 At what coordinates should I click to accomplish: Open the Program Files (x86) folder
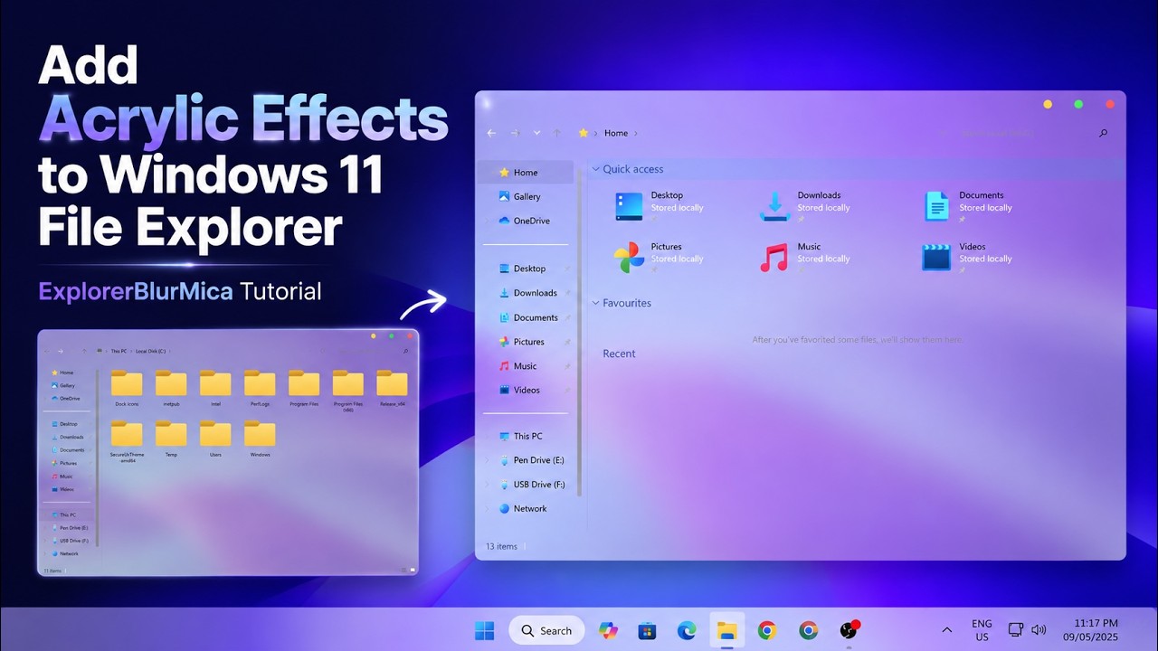348,391
